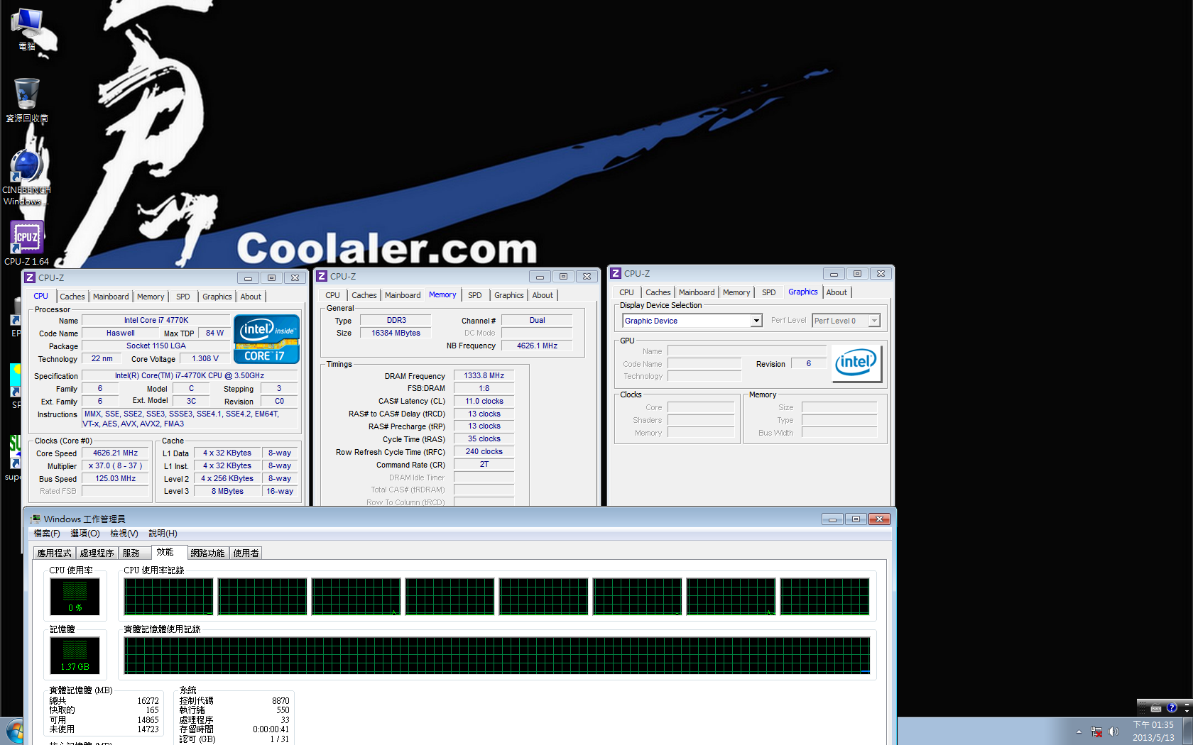This screenshot has width=1193, height=745.
Task: Click the Intel logo in Graphics tab
Action: (856, 363)
